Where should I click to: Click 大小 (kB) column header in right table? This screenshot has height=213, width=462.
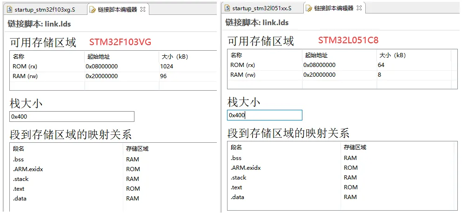pyautogui.click(x=393, y=55)
